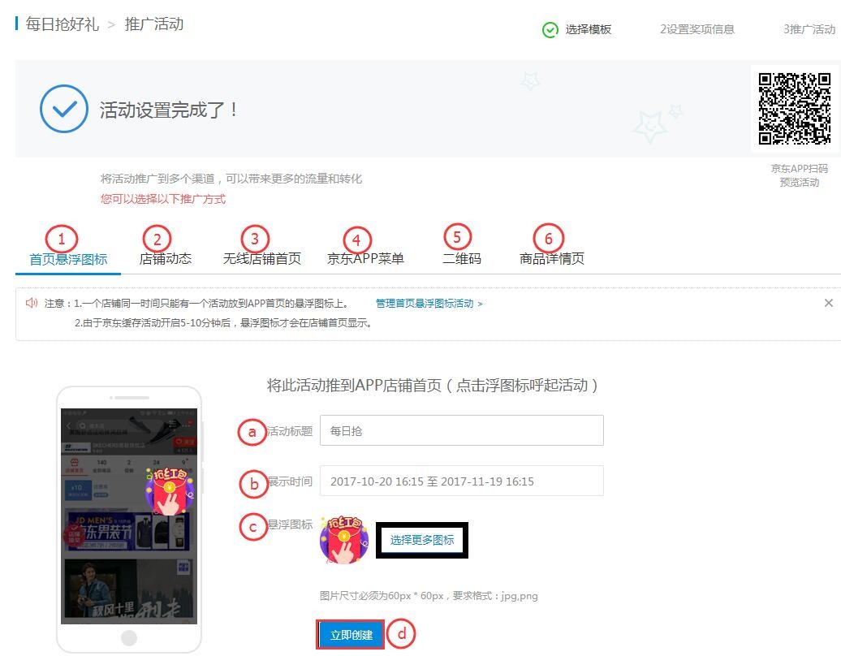Click the 3推广活动 step label
This screenshot has width=841, height=656.
coord(808,29)
